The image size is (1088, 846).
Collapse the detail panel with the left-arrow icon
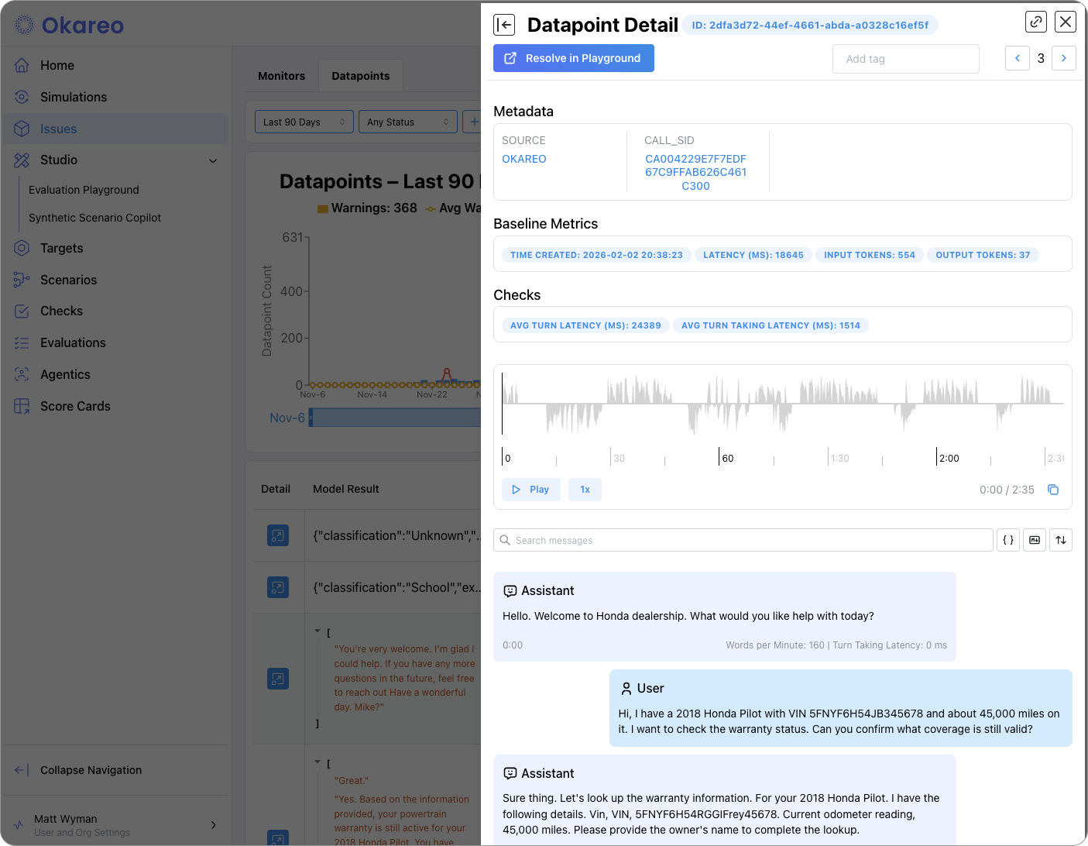504,24
